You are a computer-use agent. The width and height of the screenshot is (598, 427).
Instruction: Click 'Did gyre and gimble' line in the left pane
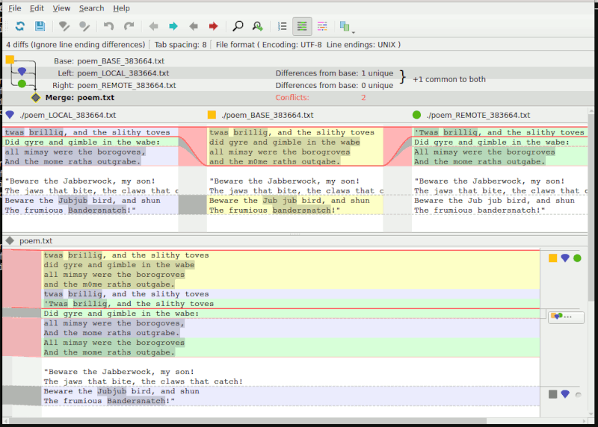82,142
